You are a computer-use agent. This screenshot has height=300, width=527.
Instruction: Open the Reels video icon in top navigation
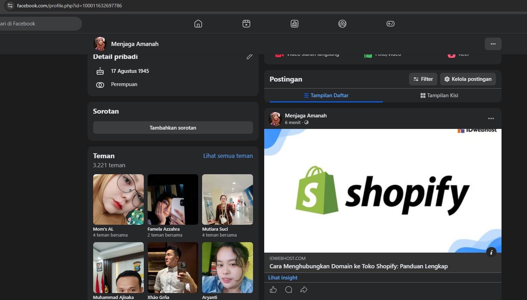(246, 24)
